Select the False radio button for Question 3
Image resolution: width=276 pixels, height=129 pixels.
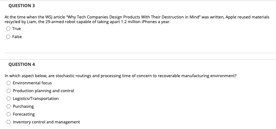(8, 37)
